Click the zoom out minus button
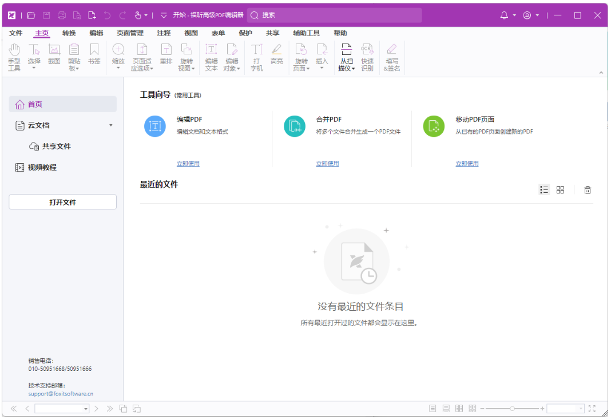 coord(482,409)
